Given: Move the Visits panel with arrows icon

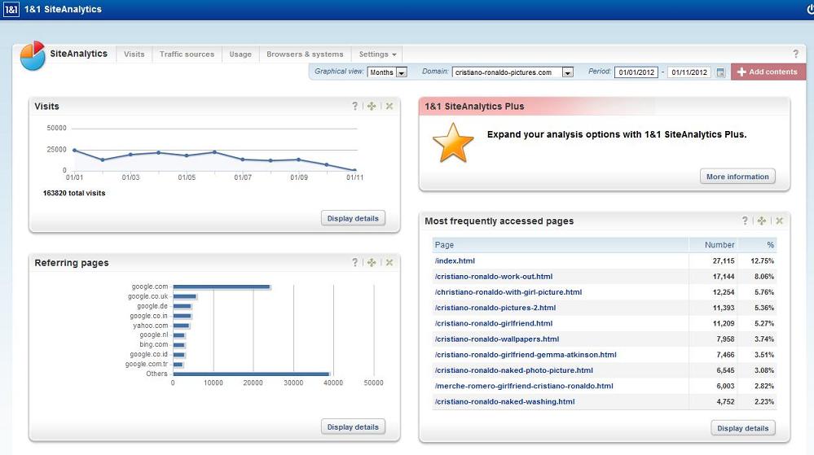Looking at the screenshot, I should coord(372,106).
